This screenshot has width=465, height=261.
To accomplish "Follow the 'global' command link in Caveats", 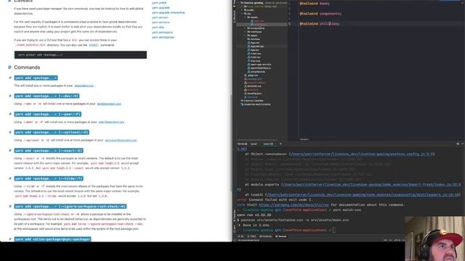I will click(94, 45).
